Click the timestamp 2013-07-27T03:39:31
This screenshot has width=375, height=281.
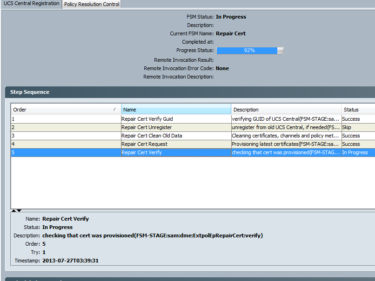pyautogui.click(x=70, y=261)
